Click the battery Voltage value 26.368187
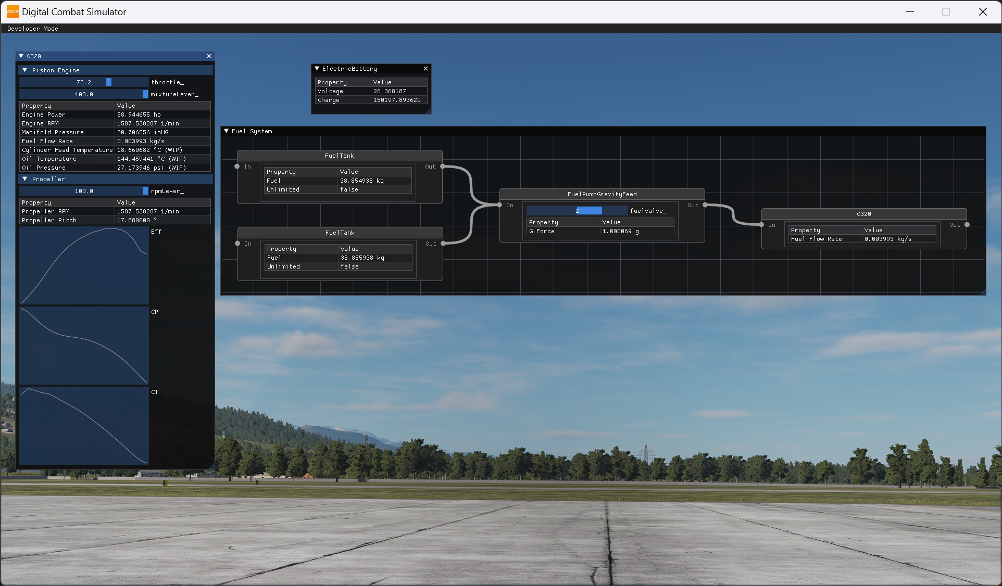 pos(390,91)
